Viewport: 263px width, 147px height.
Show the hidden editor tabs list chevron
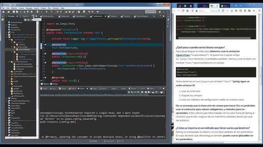(154, 16)
